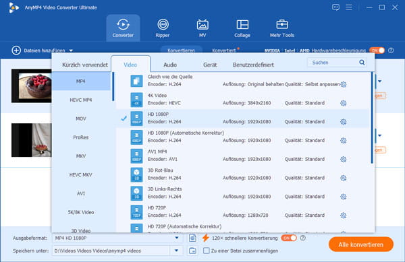
Task: Select AVI format in sidebar
Action: [x=81, y=193]
